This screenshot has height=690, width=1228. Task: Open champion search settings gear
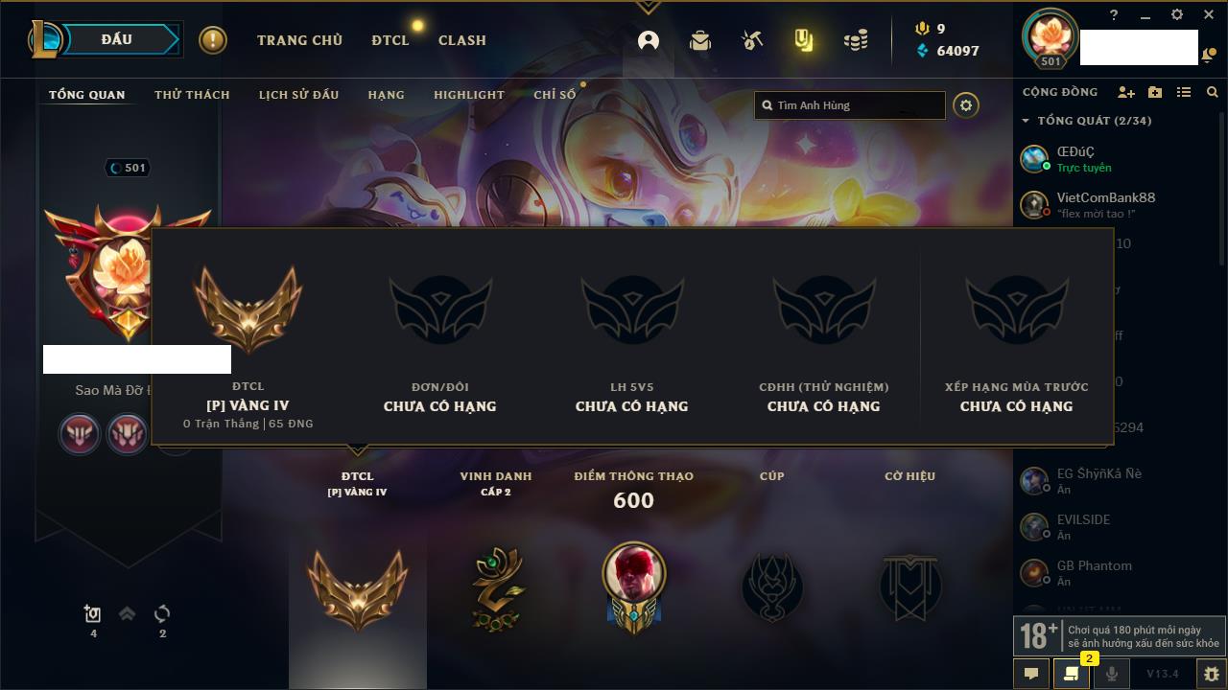point(966,105)
